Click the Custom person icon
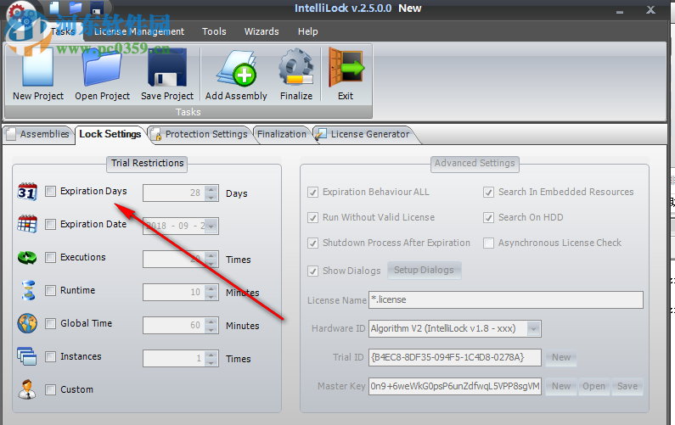Screen dimensions: 675x425 pos(27,389)
